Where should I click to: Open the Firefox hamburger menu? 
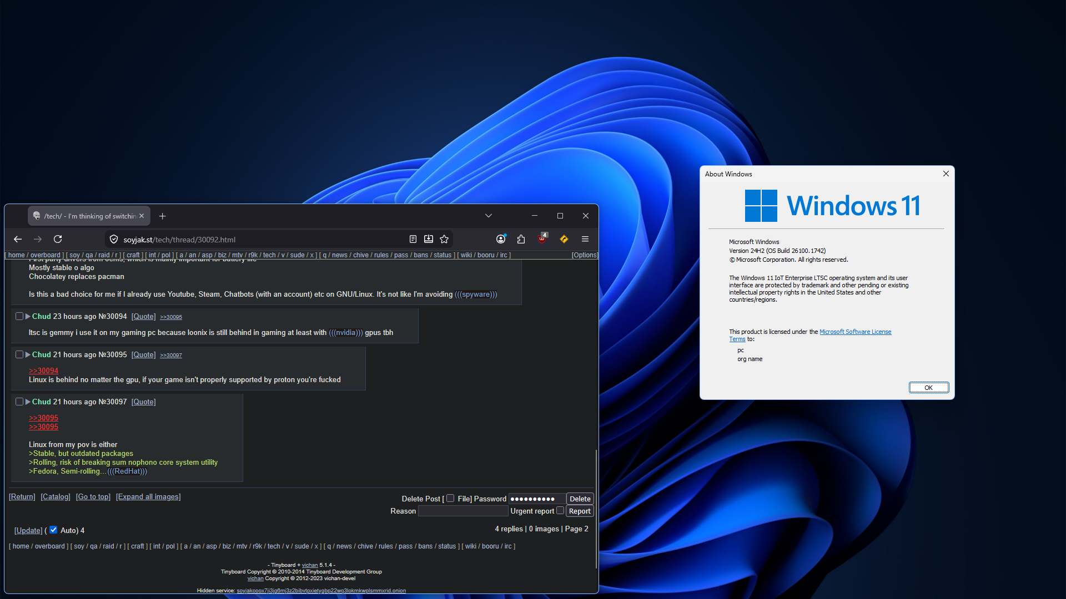tap(585, 239)
